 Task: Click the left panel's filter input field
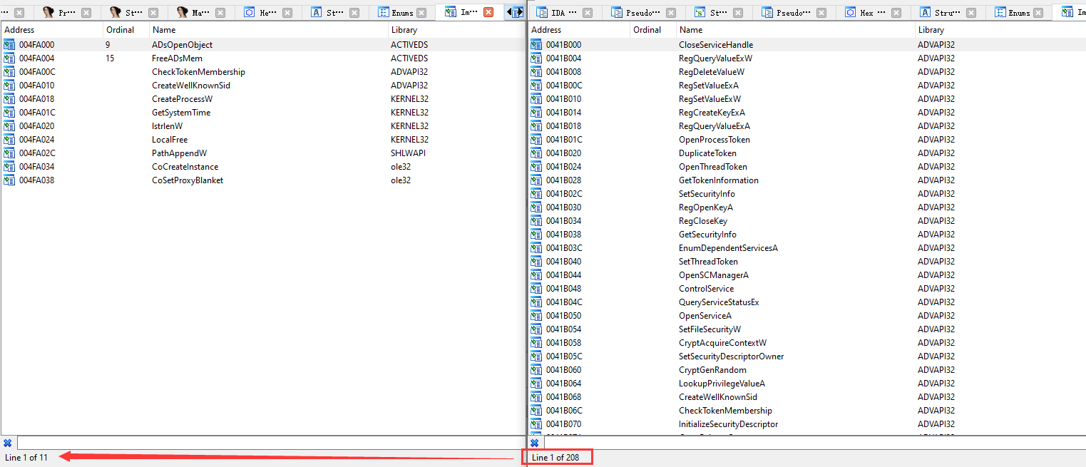[x=270, y=443]
